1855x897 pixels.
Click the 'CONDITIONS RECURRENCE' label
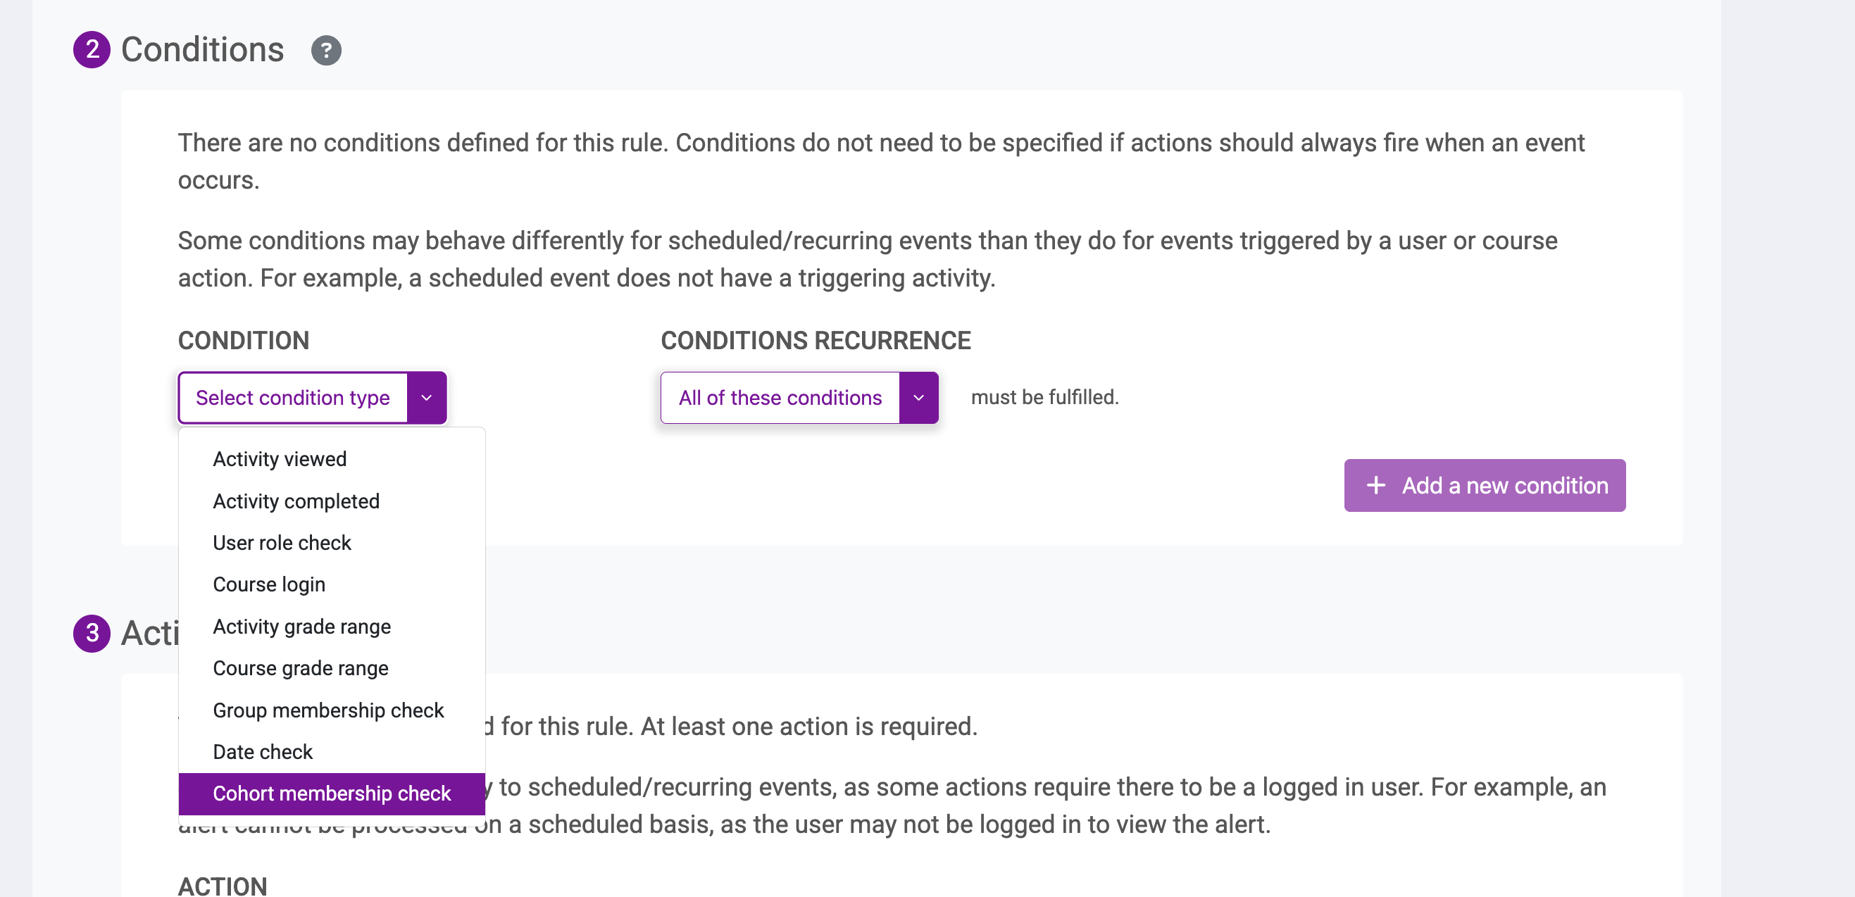pyautogui.click(x=815, y=341)
